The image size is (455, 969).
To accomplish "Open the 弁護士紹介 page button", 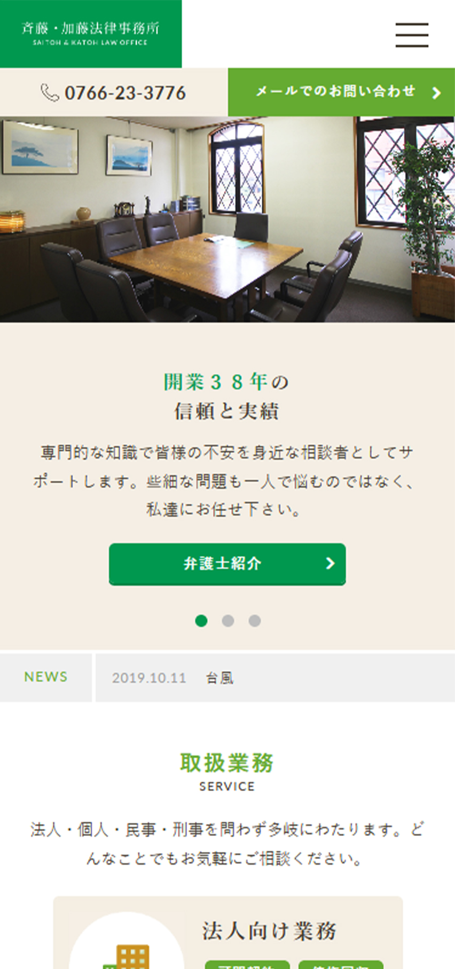I will coord(227,564).
